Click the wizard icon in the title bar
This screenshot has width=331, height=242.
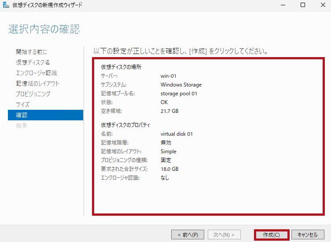(6, 5)
